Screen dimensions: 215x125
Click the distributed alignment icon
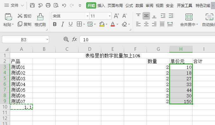pyautogui.click(x=170, y=24)
